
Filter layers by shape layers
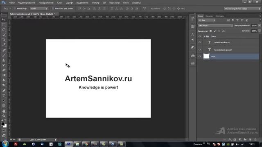coord(242,20)
